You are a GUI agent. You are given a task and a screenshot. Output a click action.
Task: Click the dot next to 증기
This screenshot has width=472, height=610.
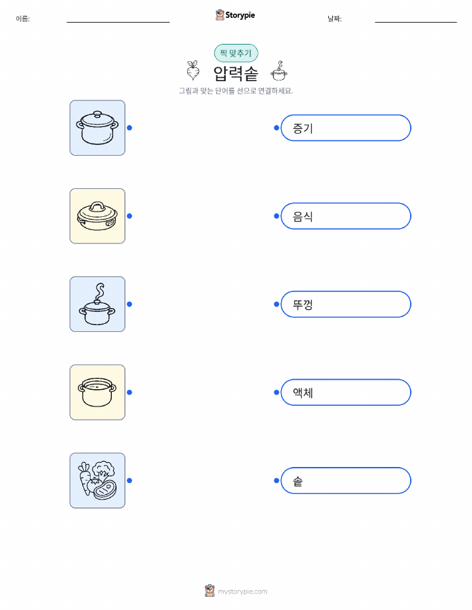276,128
